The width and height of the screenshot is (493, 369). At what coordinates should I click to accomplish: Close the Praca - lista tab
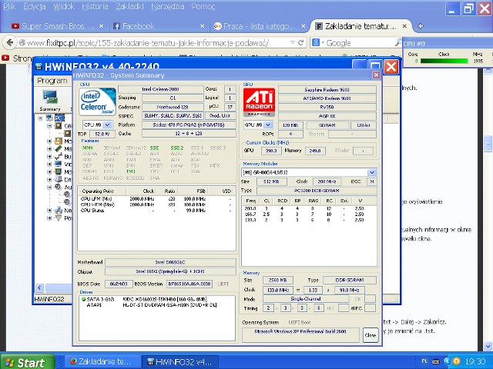pos(303,26)
